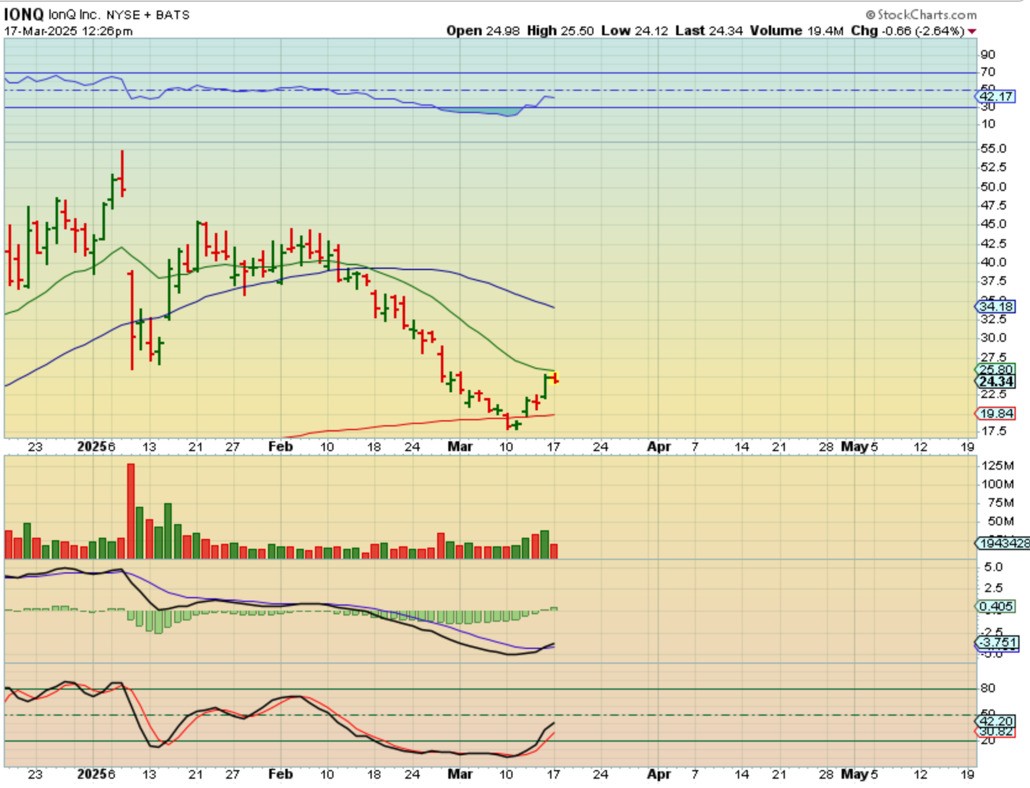Click the 80 label on the stochastic axis

988,688
